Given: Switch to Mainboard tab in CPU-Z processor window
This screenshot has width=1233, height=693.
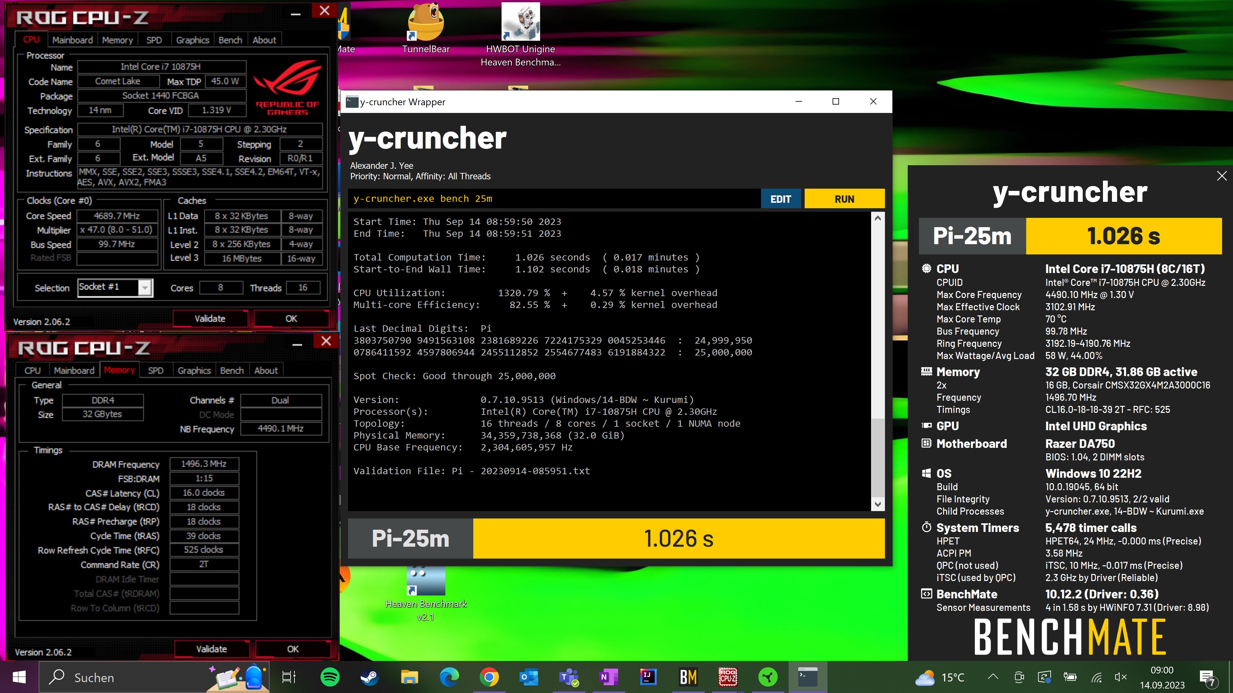Looking at the screenshot, I should coord(72,40).
